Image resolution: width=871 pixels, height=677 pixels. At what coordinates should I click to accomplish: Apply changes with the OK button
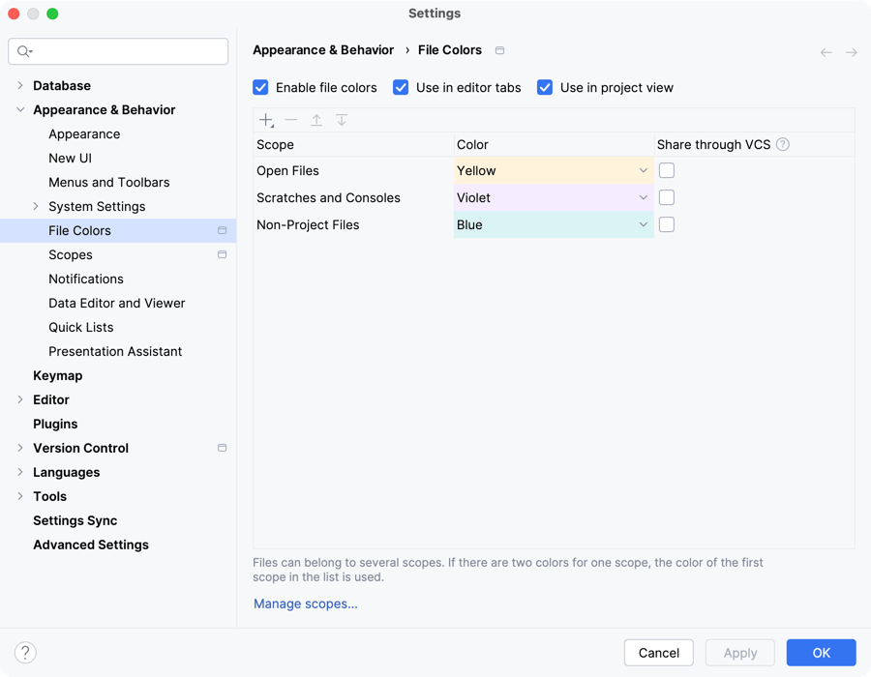(x=821, y=652)
